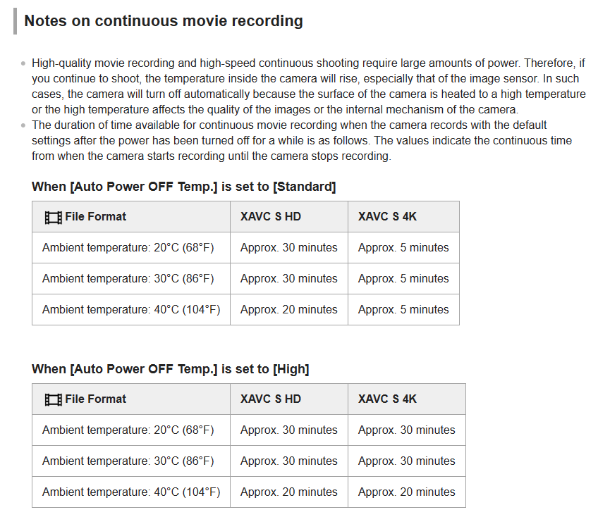Click 30°C (86°F) row label in the High table

tap(128, 461)
